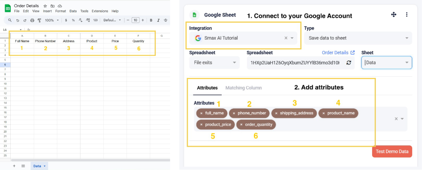Select the Price header cell
Image resolution: width=422 pixels, height=170 pixels.
point(115,41)
